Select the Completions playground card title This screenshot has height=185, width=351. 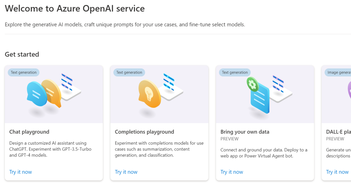[x=144, y=132]
